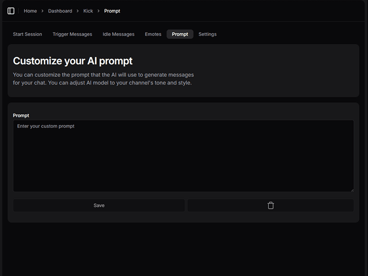Click the active Prompt tab
The height and width of the screenshot is (276, 368).
point(180,34)
